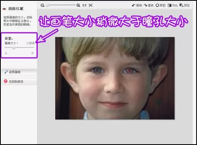Click the 消除红眼 panel title
Screen dimensions: 197x145
16,9
